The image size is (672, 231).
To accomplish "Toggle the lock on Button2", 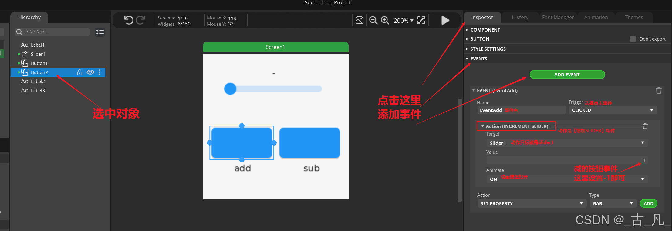I will (79, 72).
